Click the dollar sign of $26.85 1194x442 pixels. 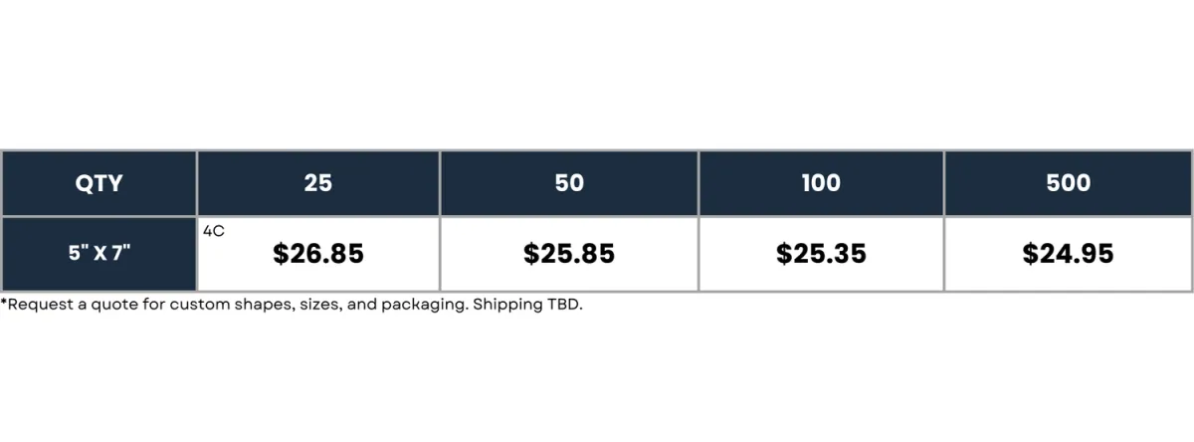[281, 255]
